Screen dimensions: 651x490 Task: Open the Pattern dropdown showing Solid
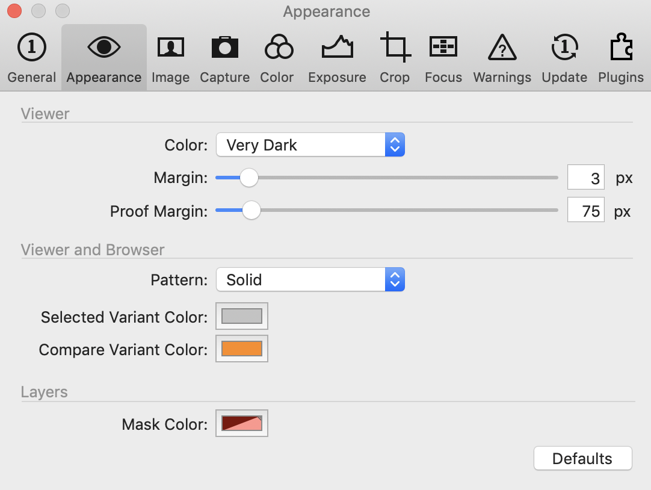[x=310, y=279]
